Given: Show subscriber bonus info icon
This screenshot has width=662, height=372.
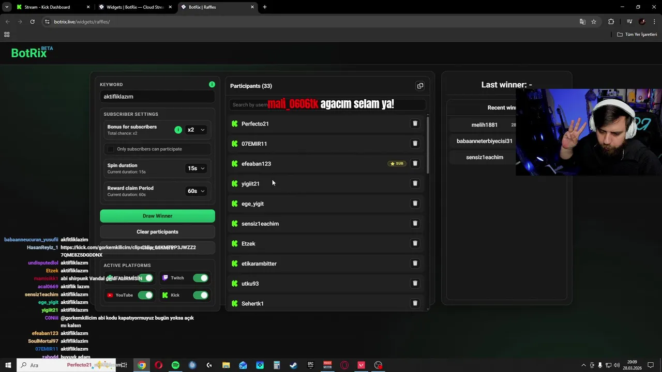Looking at the screenshot, I should [178, 130].
